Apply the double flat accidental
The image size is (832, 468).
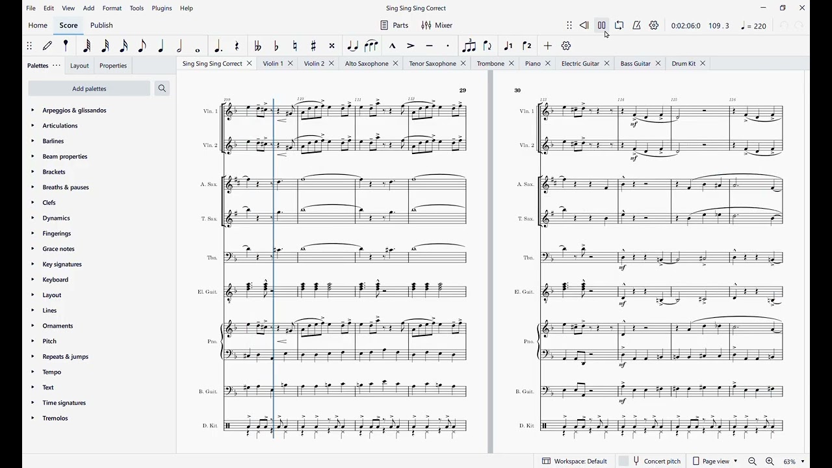[x=257, y=46]
